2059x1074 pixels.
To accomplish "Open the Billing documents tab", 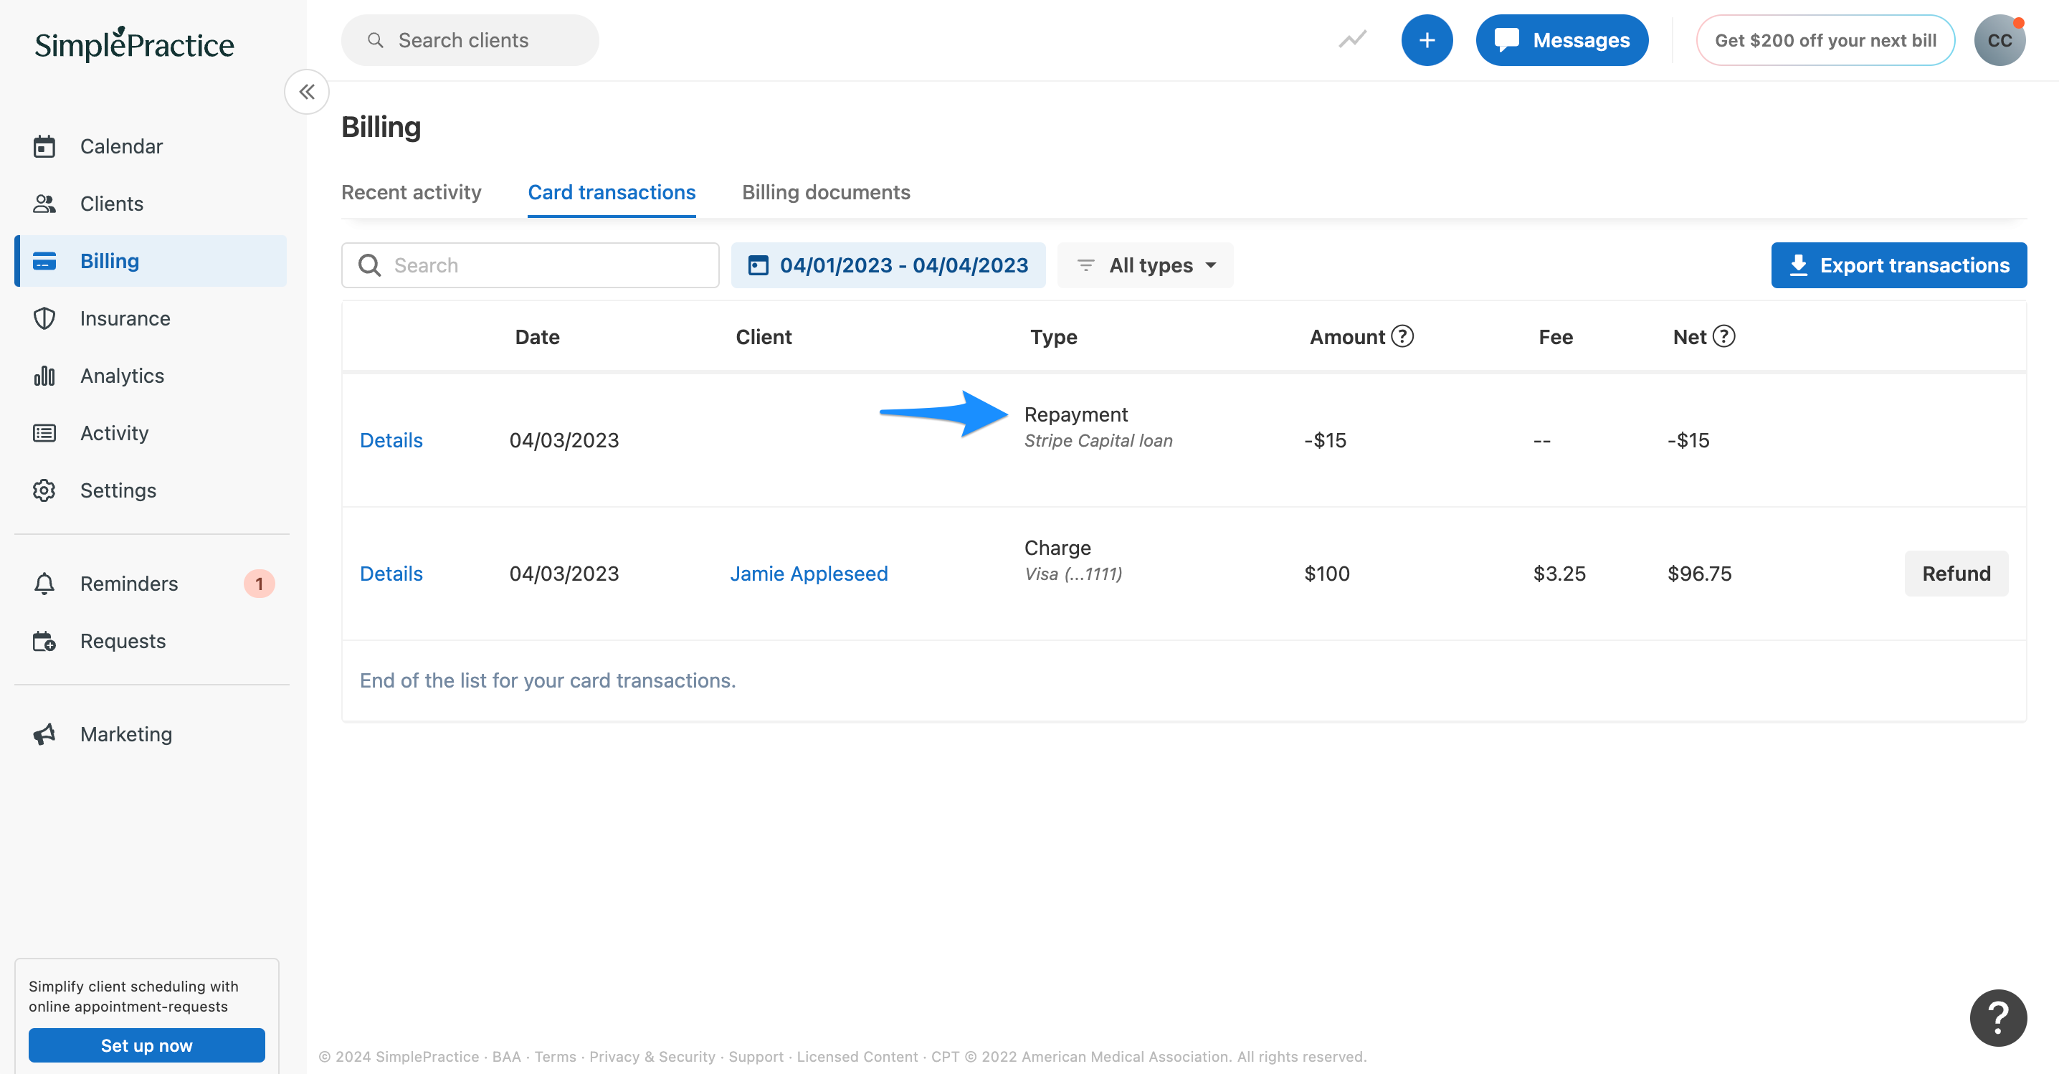I will pyautogui.click(x=826, y=193).
